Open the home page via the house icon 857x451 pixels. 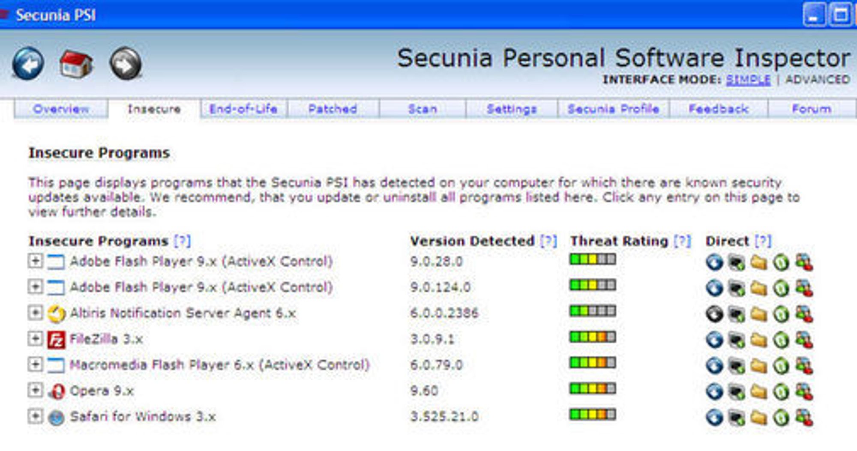click(76, 64)
